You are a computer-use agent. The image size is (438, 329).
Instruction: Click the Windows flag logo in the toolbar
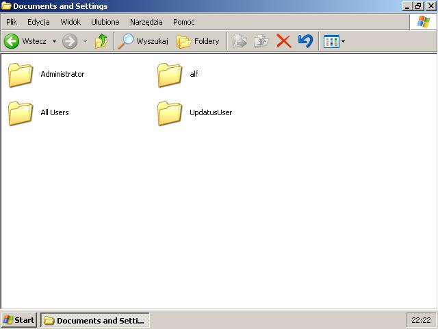click(424, 22)
